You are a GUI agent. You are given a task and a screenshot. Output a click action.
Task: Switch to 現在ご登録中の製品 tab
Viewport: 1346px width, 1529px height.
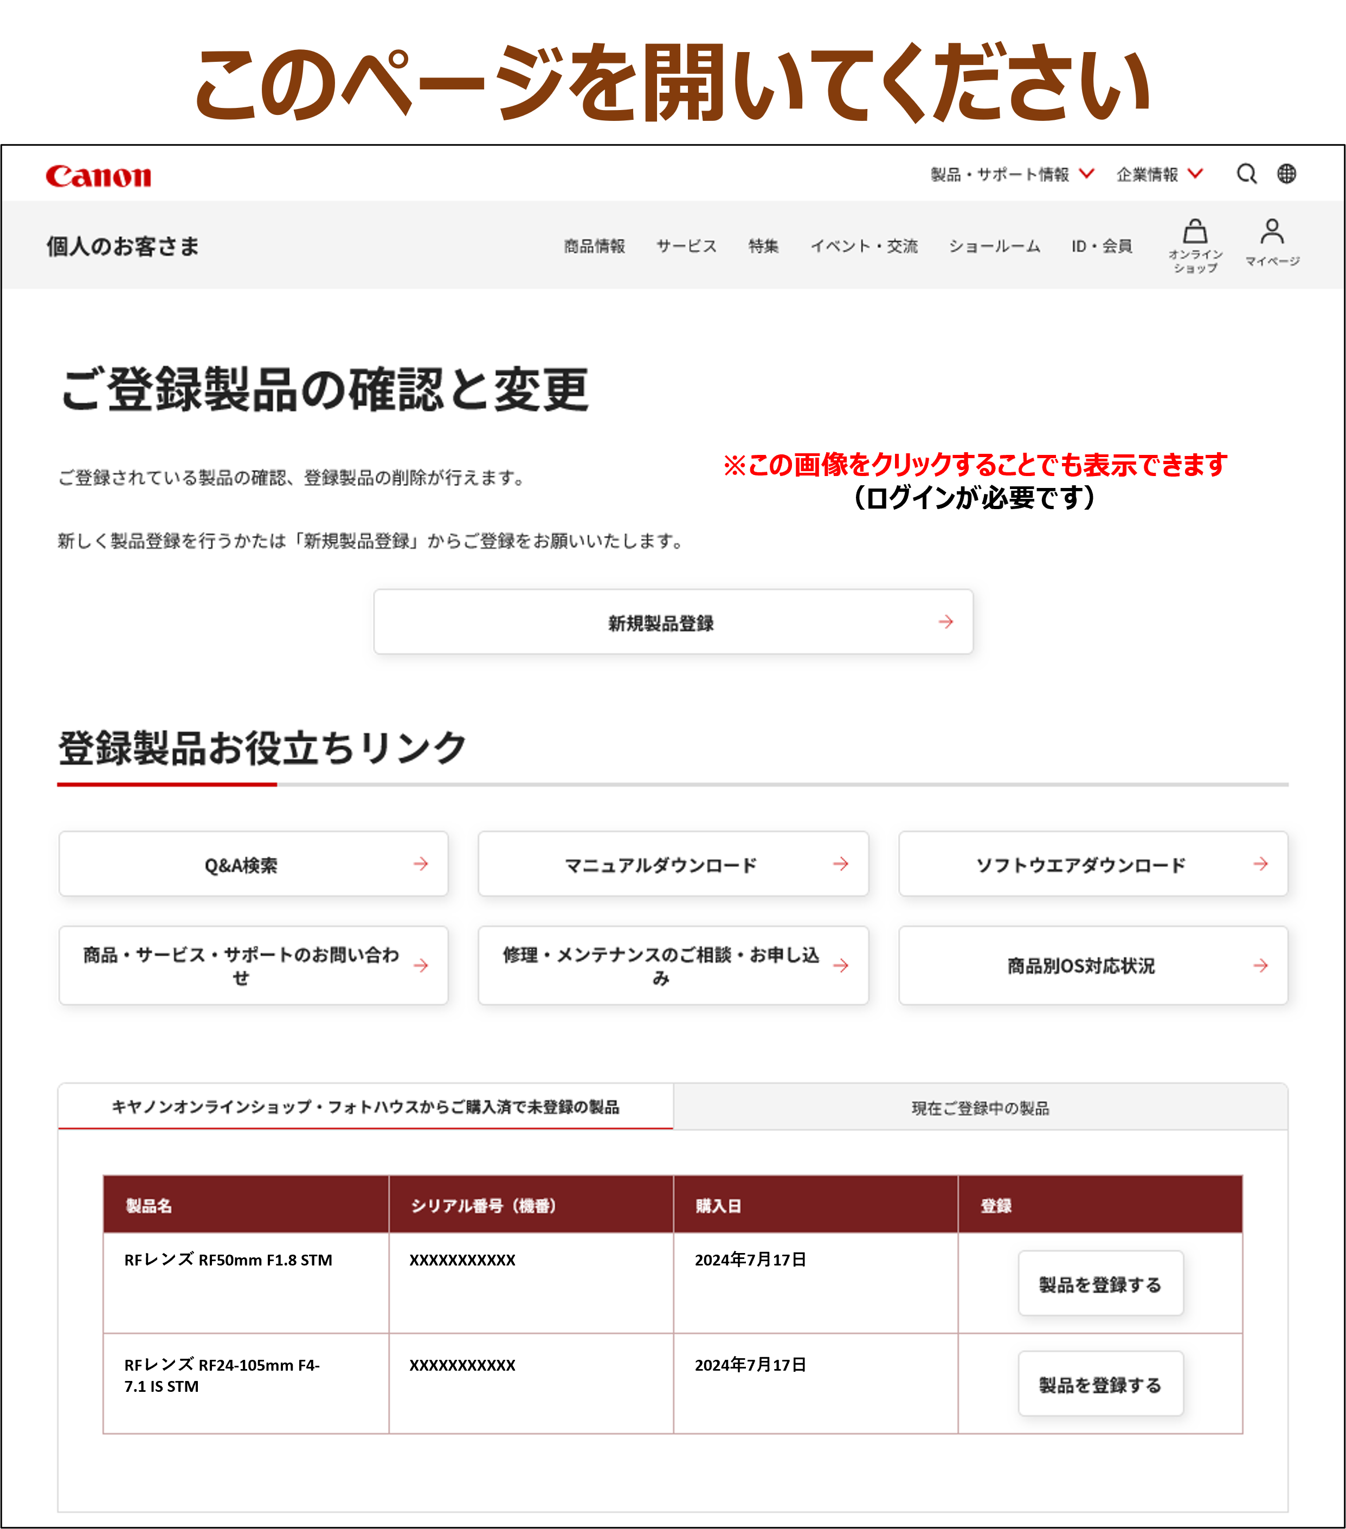tap(980, 1107)
